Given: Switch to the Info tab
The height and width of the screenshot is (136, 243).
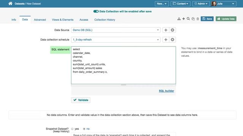Looking at the screenshot, I should (14, 20).
